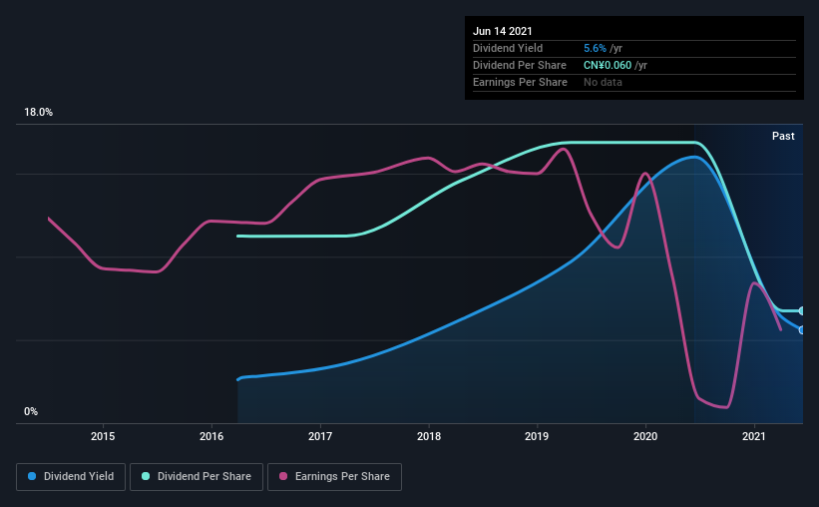Select the Dividend Yield endpoint marker
The height and width of the screenshot is (507, 819).
click(801, 330)
